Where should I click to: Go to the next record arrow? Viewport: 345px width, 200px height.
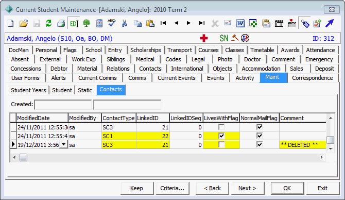click(x=188, y=23)
